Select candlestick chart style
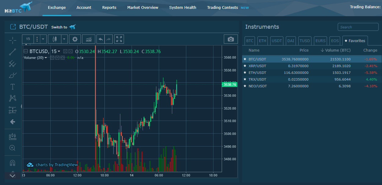The width and height of the screenshot is (382, 185). (x=55, y=39)
